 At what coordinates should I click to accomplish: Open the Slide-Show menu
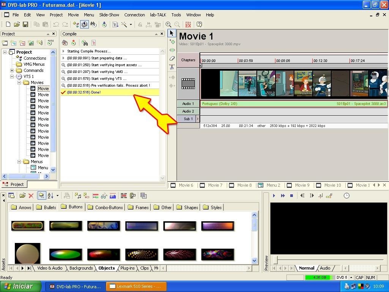point(109,15)
